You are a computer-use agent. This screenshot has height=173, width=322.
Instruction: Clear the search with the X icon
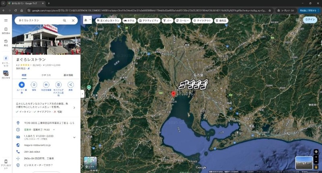[73, 20]
